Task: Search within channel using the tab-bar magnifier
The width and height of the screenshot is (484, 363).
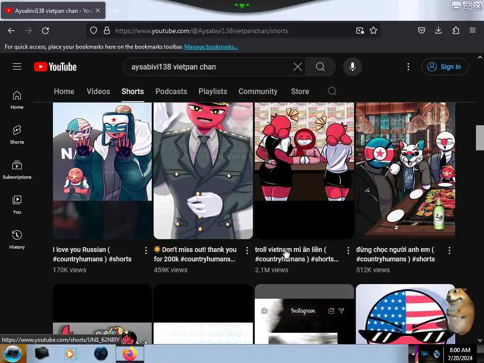Action: [332, 91]
